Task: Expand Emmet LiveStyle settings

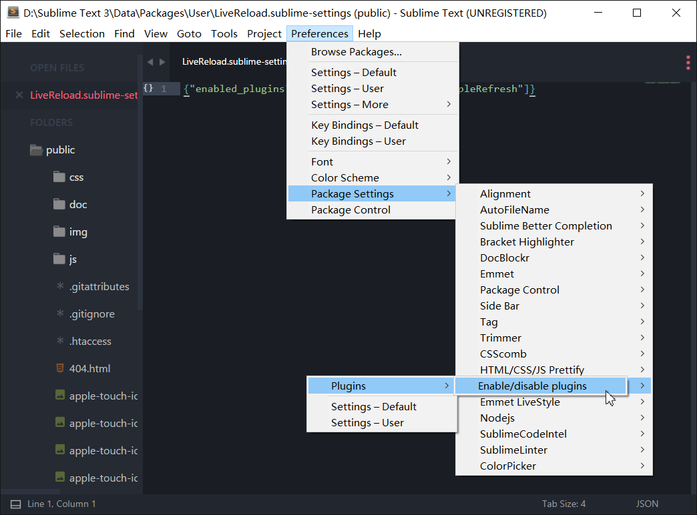Action: 554,402
